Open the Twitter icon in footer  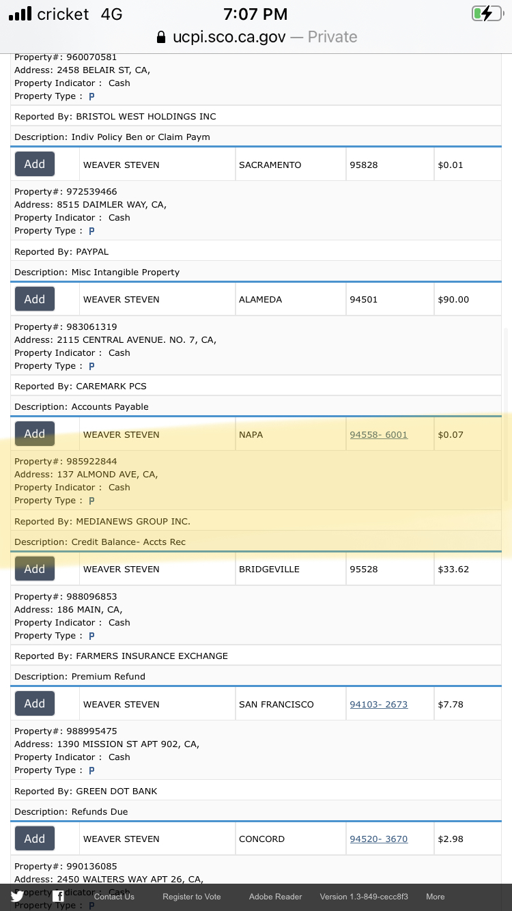tap(17, 897)
